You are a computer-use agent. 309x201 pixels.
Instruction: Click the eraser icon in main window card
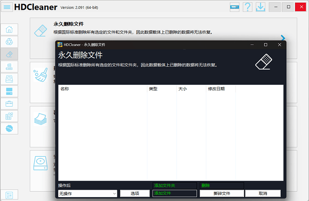click(41, 30)
